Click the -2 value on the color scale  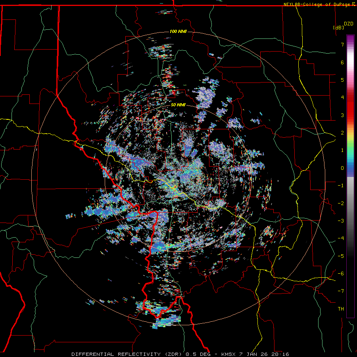click(x=341, y=203)
